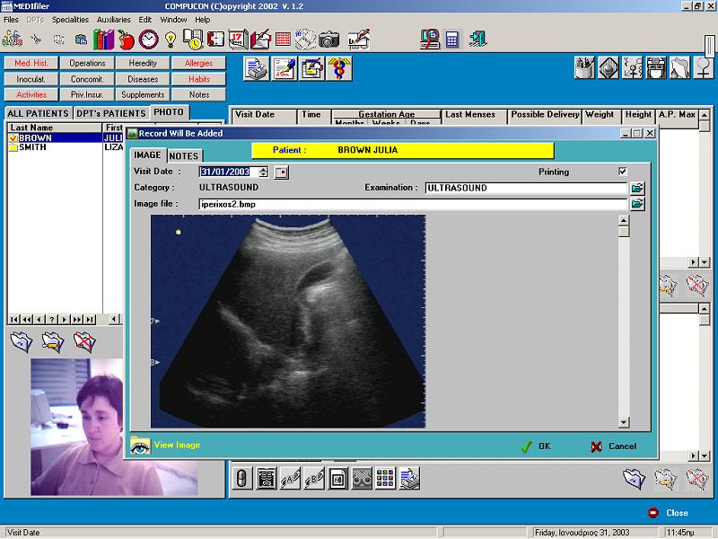718x539 pixels.
Task: Open the Auxiliaries menu
Action: click(x=114, y=20)
